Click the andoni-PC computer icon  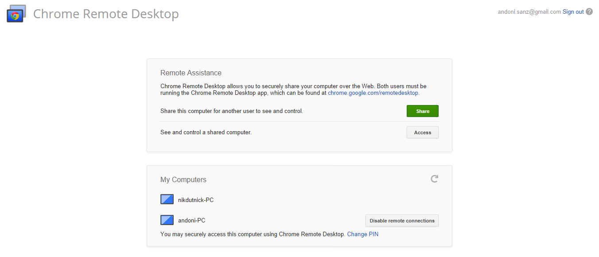pos(167,220)
